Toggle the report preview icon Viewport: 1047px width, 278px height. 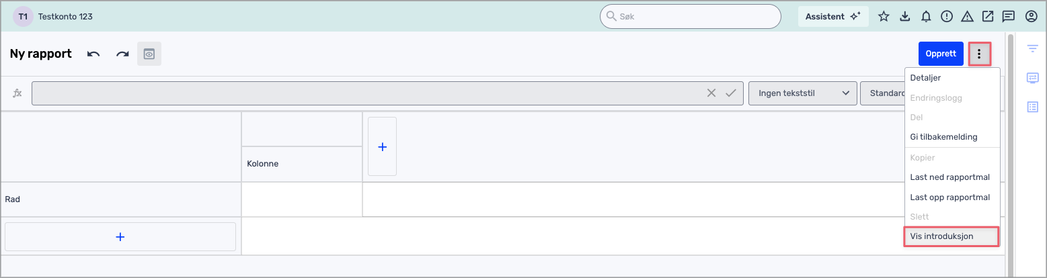(x=149, y=54)
